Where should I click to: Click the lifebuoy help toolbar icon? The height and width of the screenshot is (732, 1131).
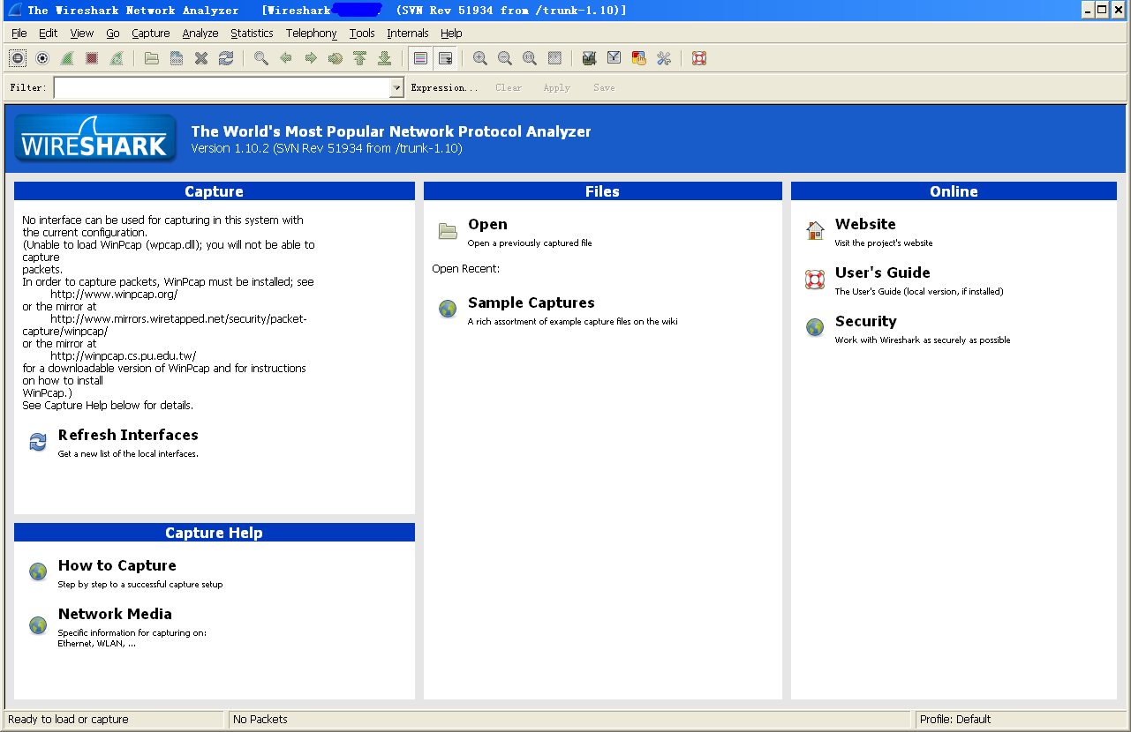point(699,58)
